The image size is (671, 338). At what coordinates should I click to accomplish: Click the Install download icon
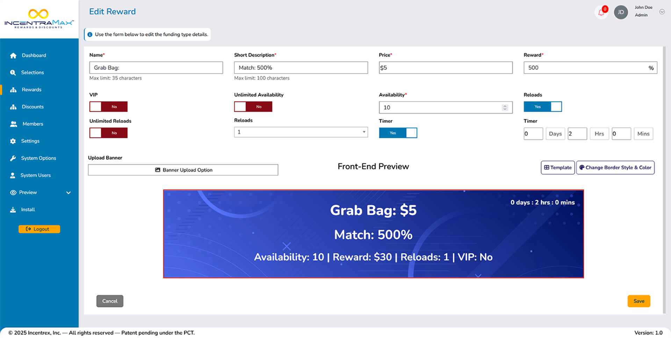[x=13, y=210]
